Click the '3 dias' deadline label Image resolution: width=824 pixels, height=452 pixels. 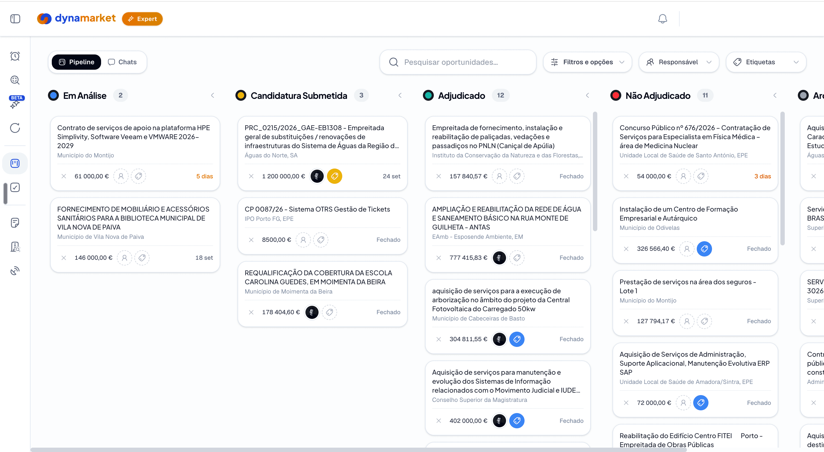pos(763,176)
